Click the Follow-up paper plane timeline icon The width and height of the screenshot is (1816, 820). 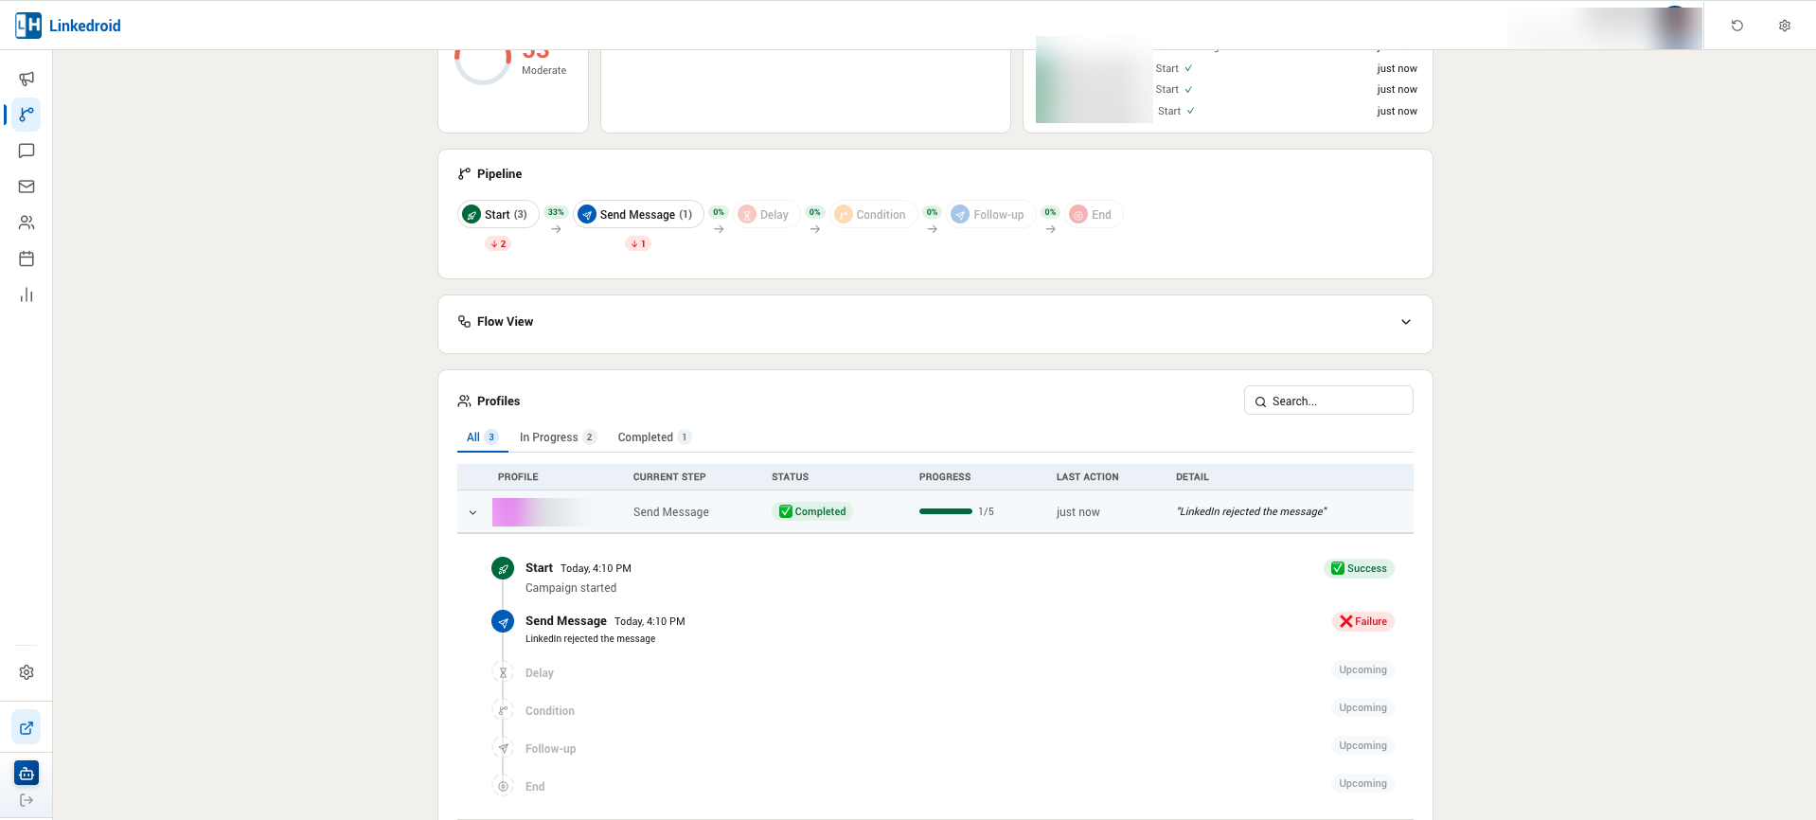pos(503,749)
